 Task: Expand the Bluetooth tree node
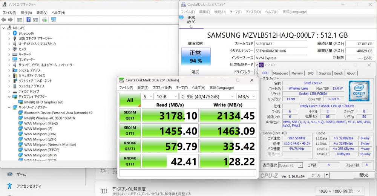9,33
